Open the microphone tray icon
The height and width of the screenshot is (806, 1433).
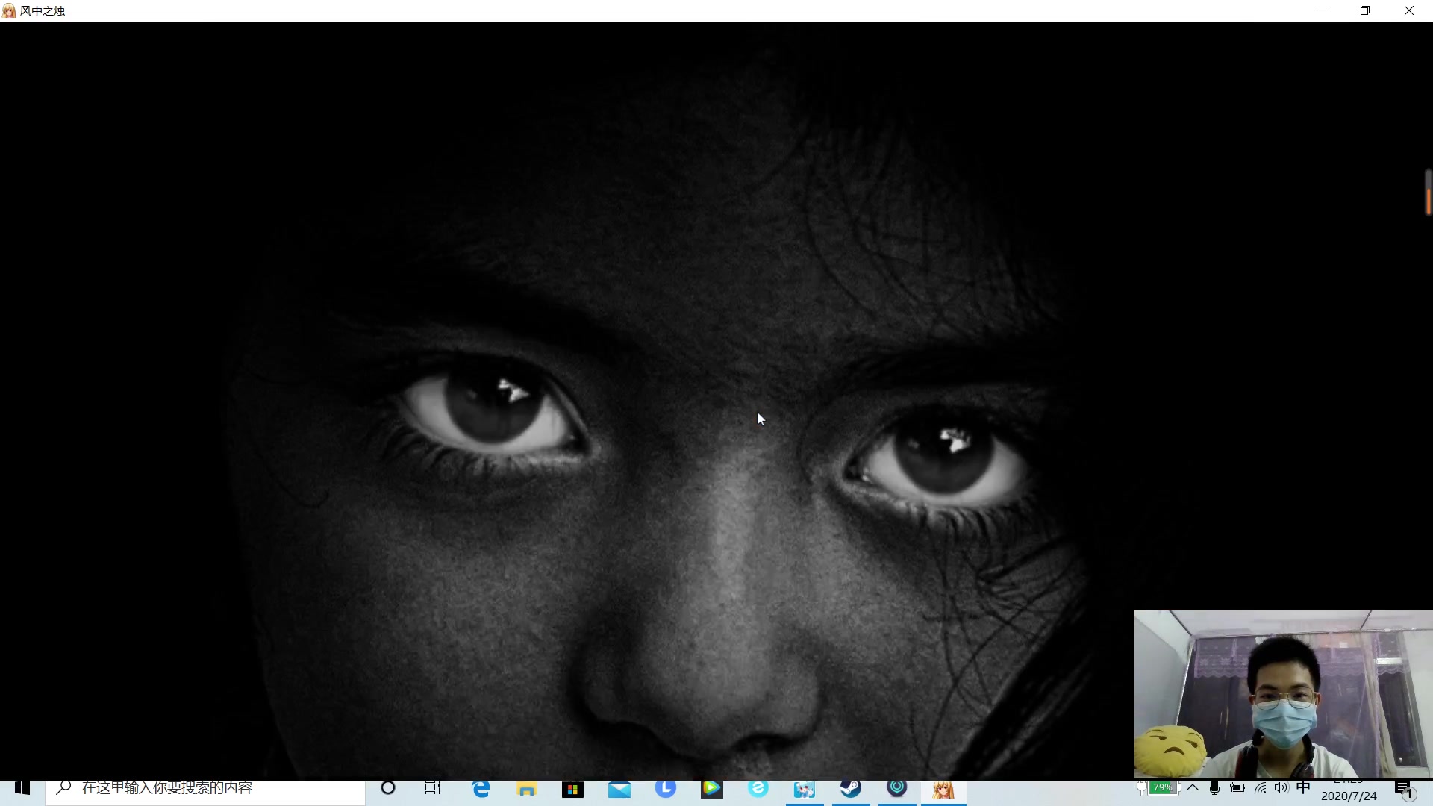[1214, 788]
